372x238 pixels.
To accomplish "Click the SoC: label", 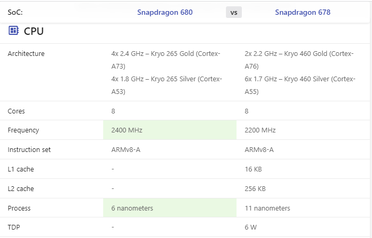I will (15, 12).
